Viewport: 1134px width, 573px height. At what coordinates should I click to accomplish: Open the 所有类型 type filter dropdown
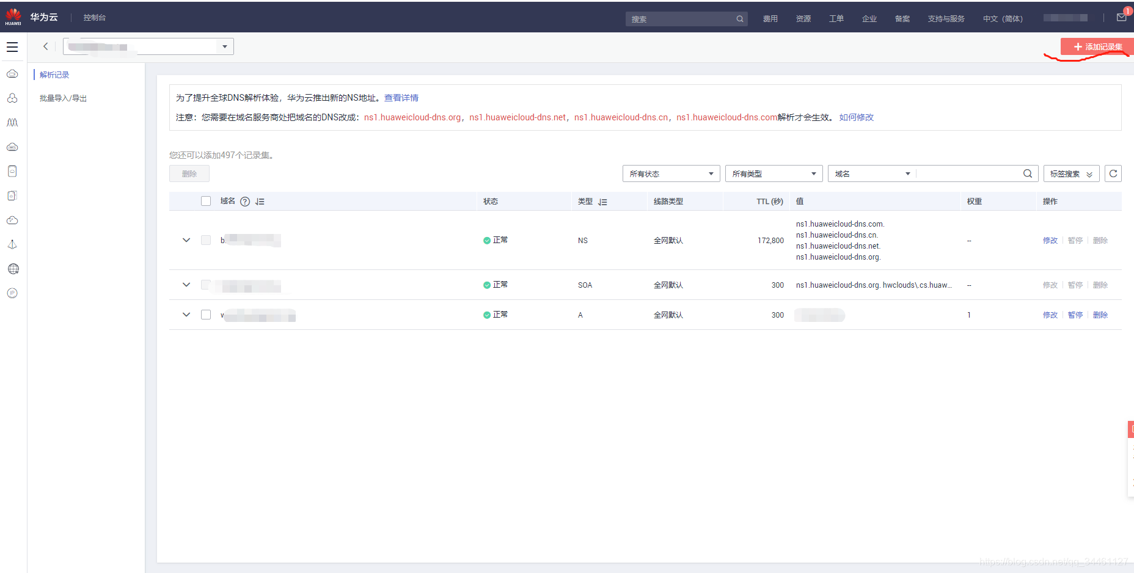pos(774,173)
